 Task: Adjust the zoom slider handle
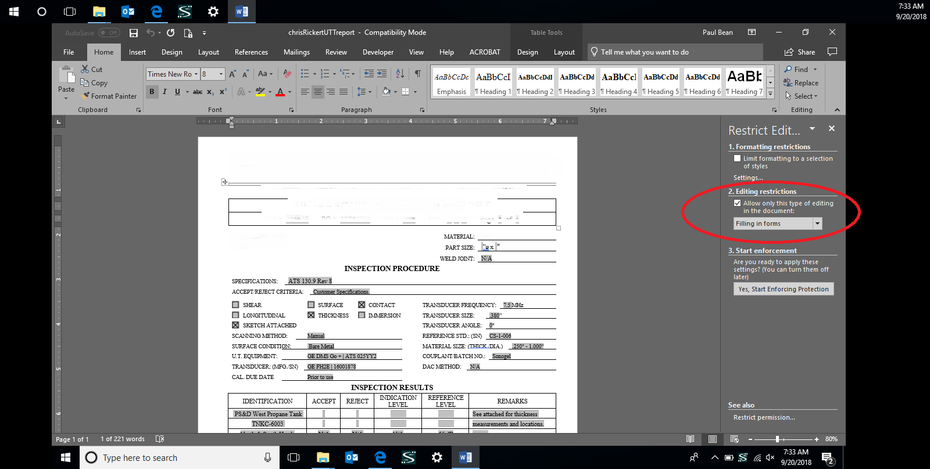[x=777, y=439]
